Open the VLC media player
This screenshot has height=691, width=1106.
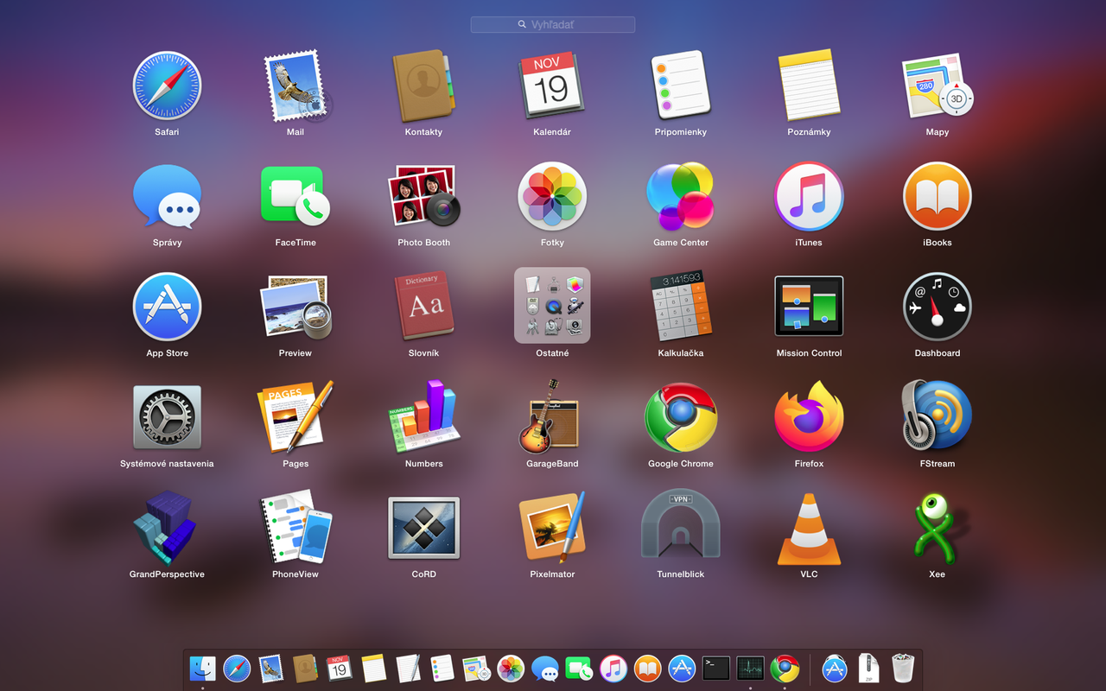[x=809, y=528]
